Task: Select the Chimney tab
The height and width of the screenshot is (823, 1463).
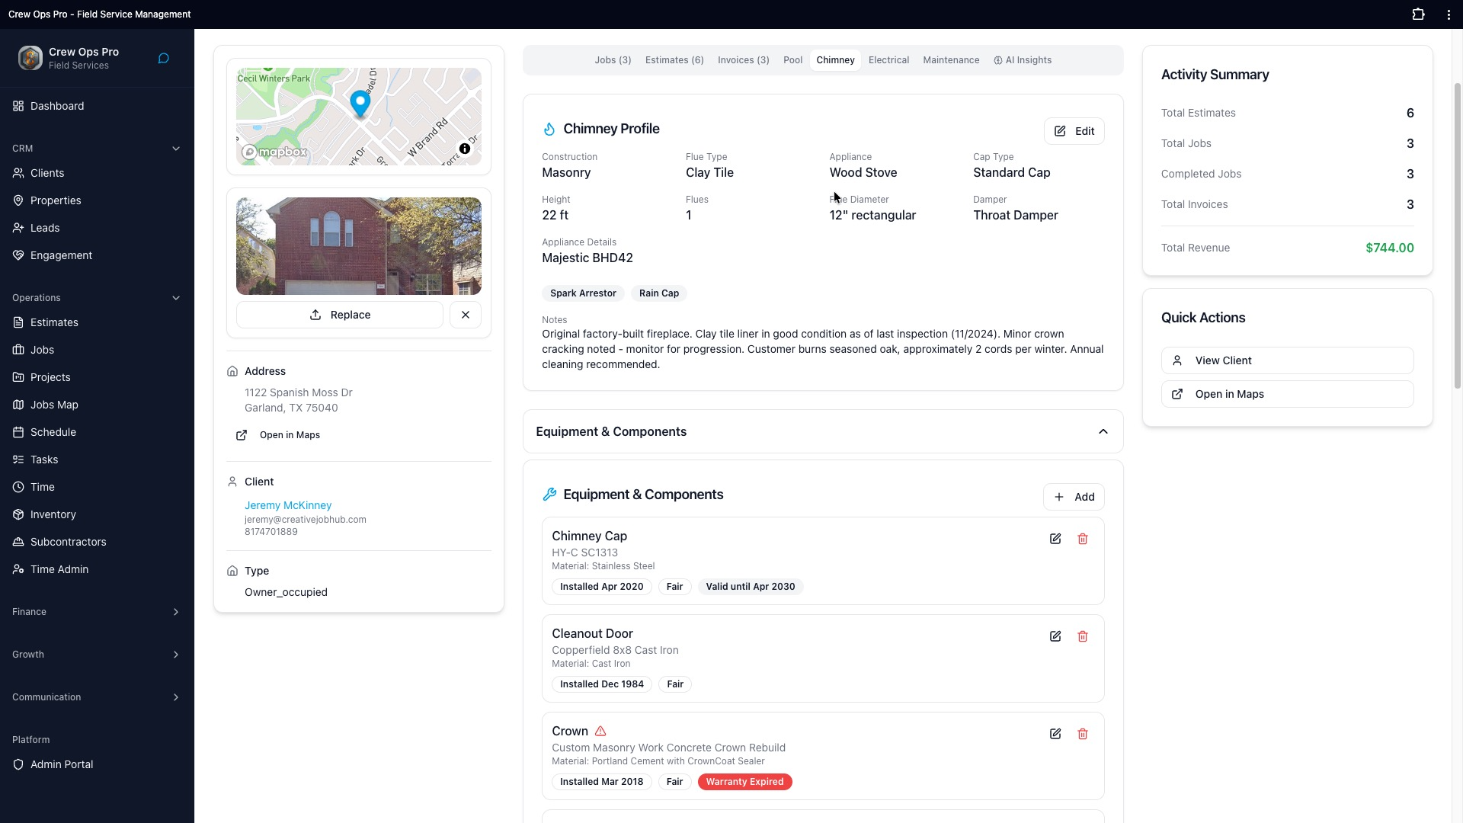Action: point(835,60)
